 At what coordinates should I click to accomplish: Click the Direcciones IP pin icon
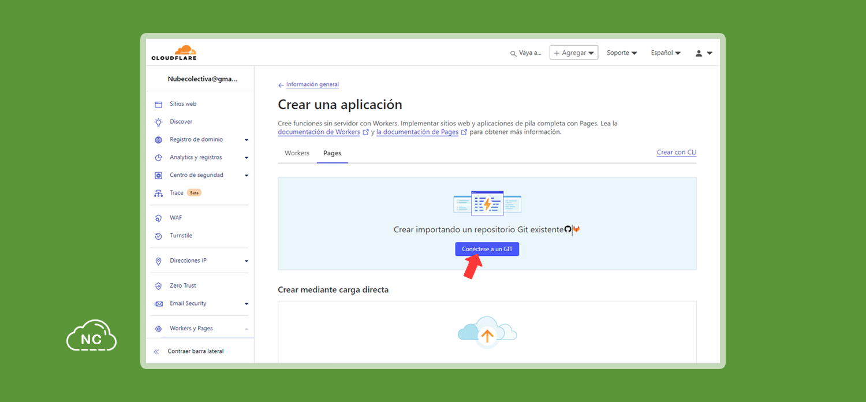[158, 261]
